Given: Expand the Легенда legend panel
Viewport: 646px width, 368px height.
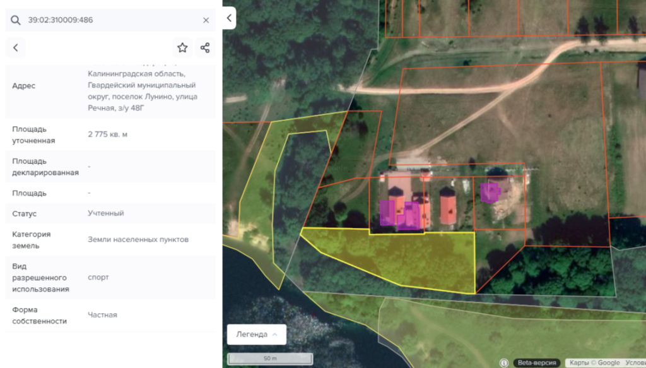Looking at the screenshot, I should [256, 334].
